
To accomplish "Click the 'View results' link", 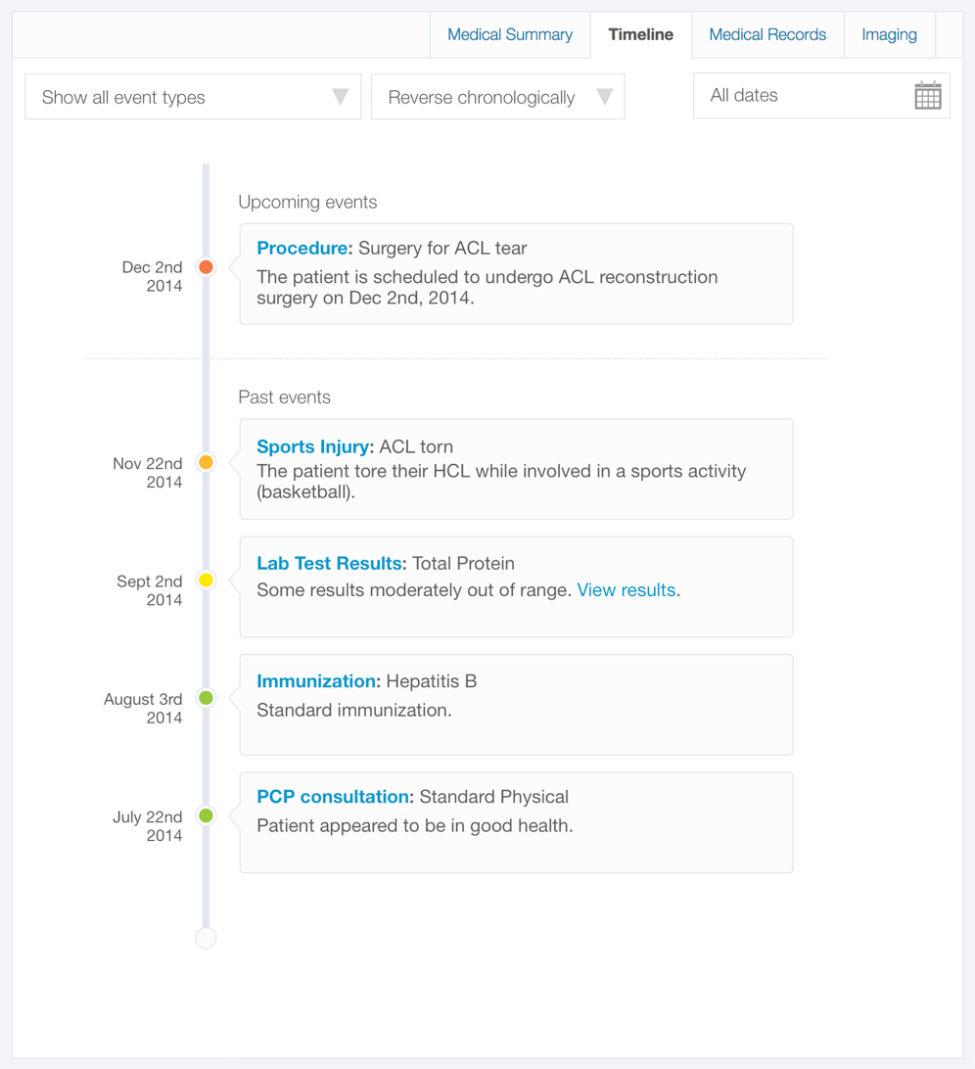I will [x=626, y=590].
